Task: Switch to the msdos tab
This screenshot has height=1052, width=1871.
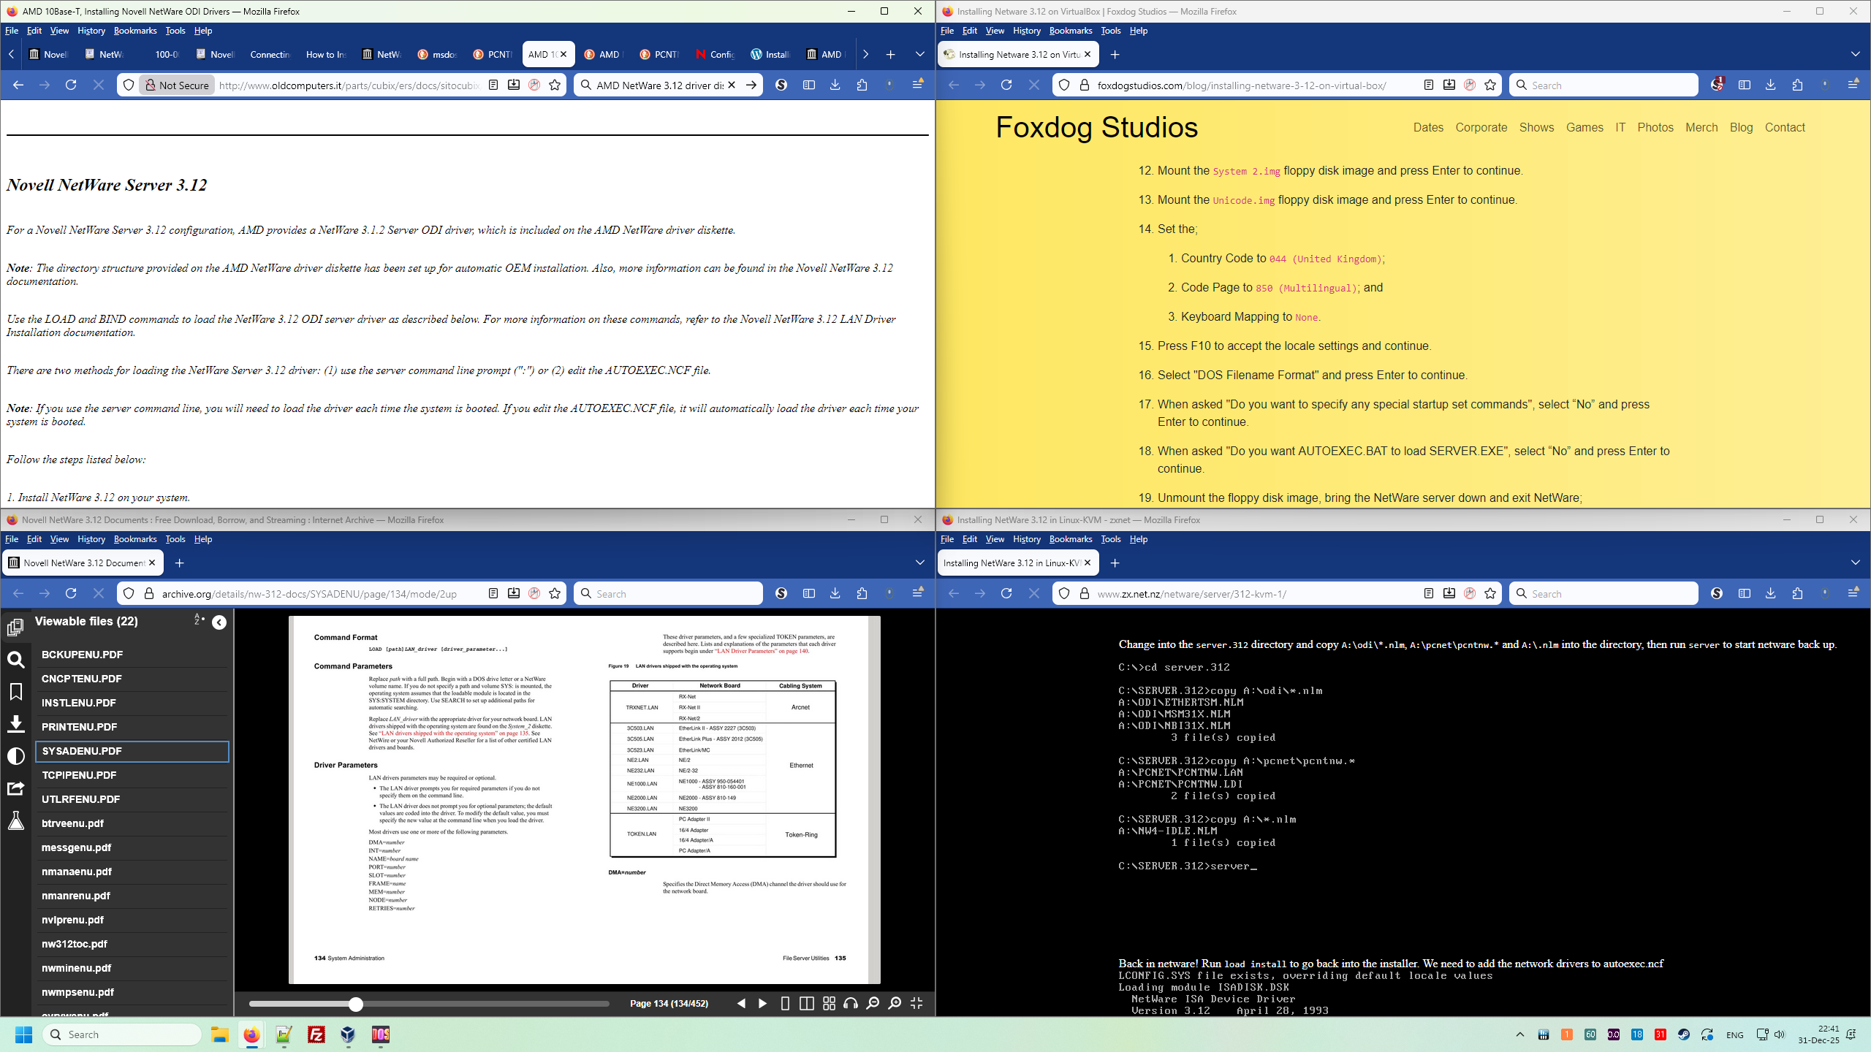Action: coord(438,54)
